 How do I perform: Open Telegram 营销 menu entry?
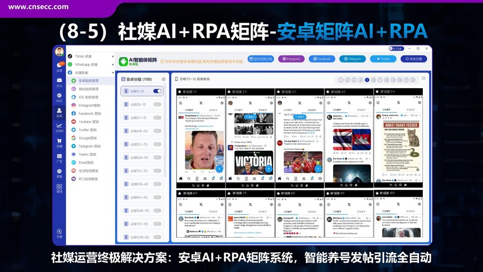(90, 146)
